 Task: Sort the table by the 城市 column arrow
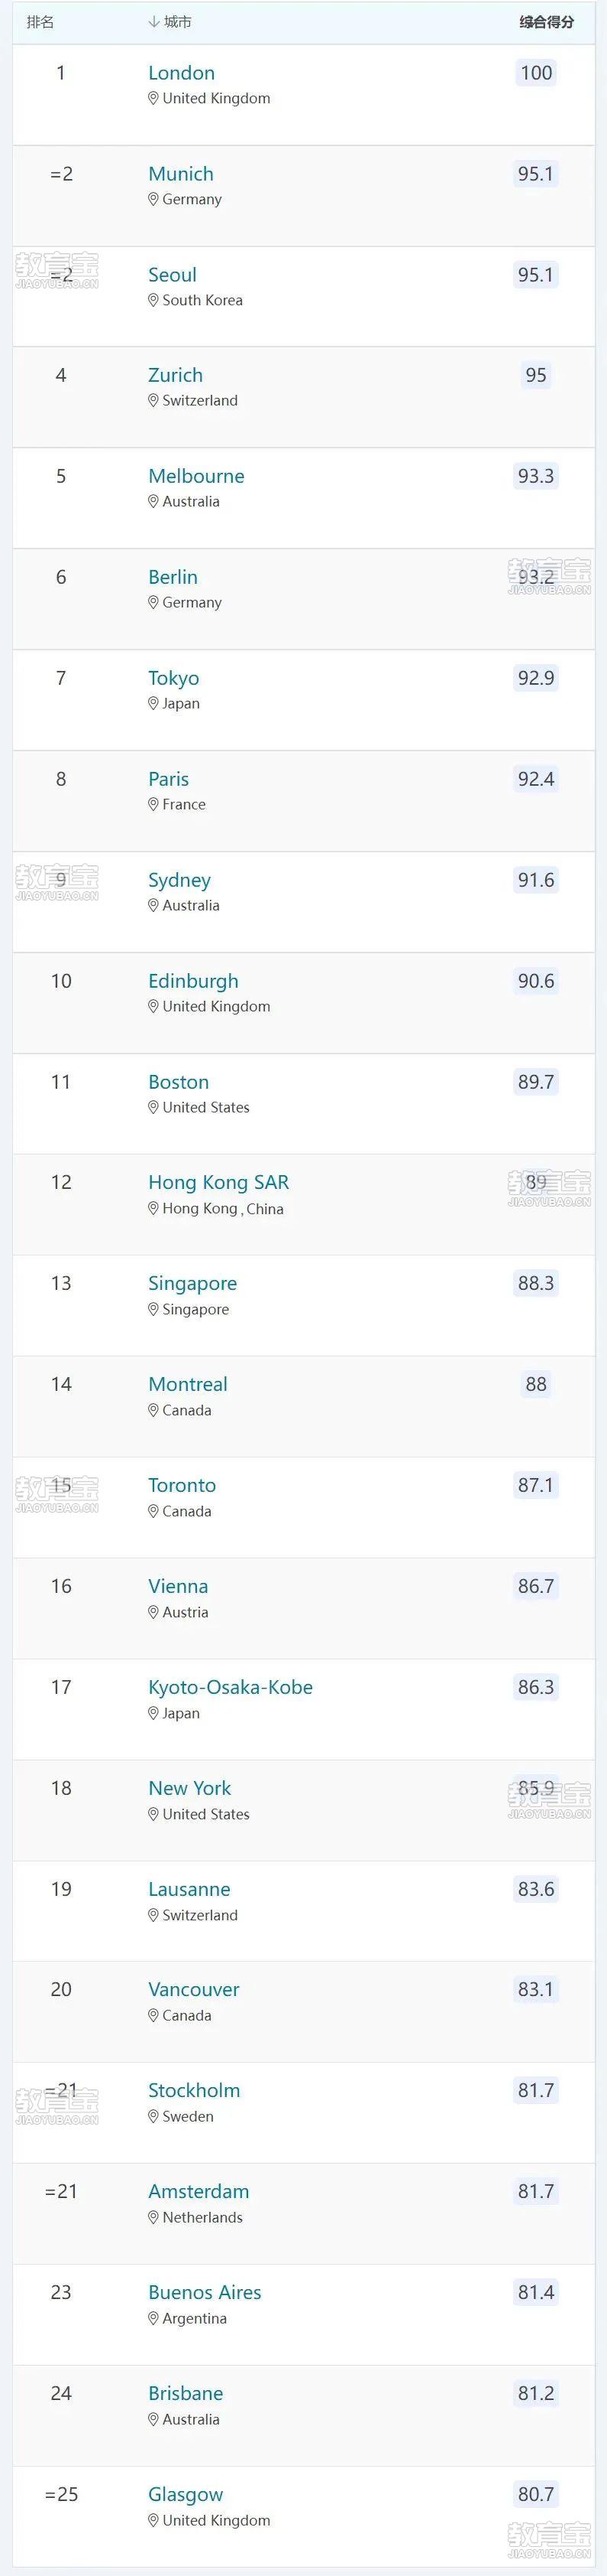coord(153,22)
